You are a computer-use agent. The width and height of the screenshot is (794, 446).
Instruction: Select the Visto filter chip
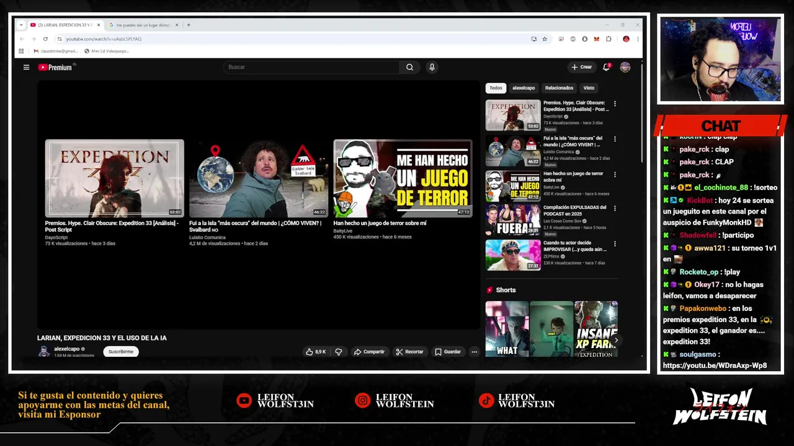coord(589,88)
